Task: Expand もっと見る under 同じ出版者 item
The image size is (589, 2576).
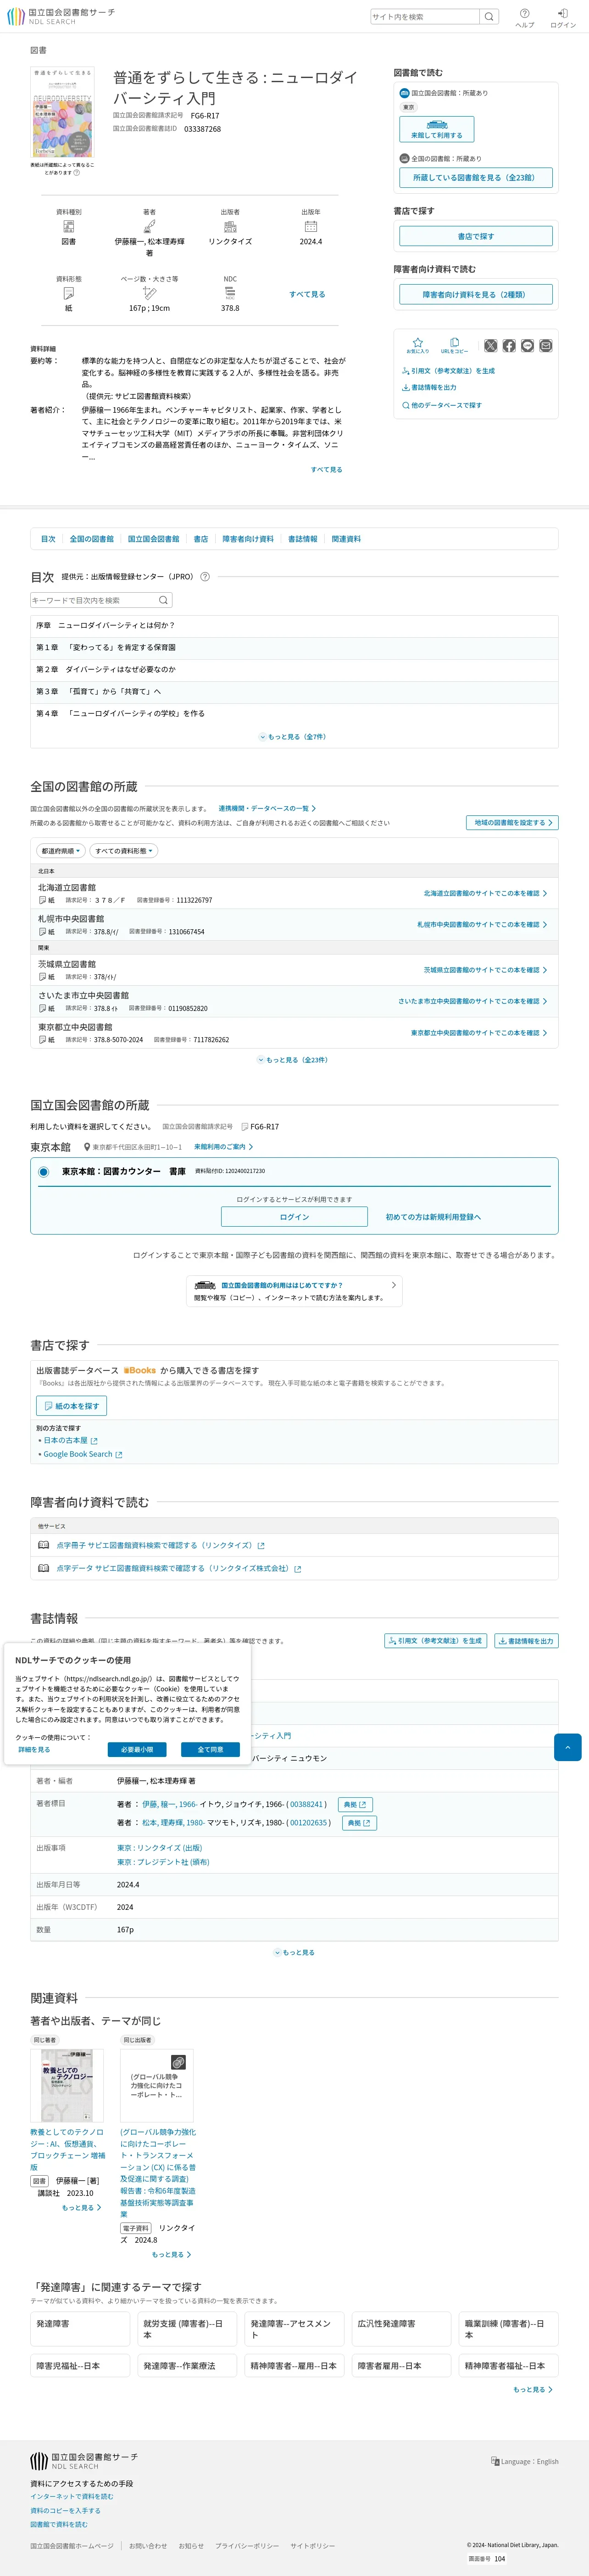Action: coord(171,2254)
